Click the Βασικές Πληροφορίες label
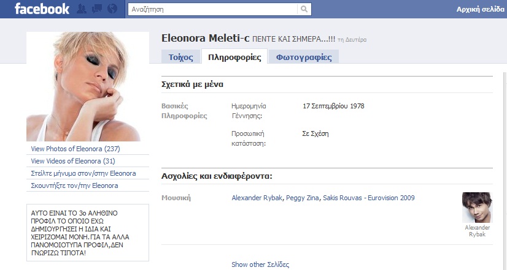507x270 pixels. tap(184, 111)
